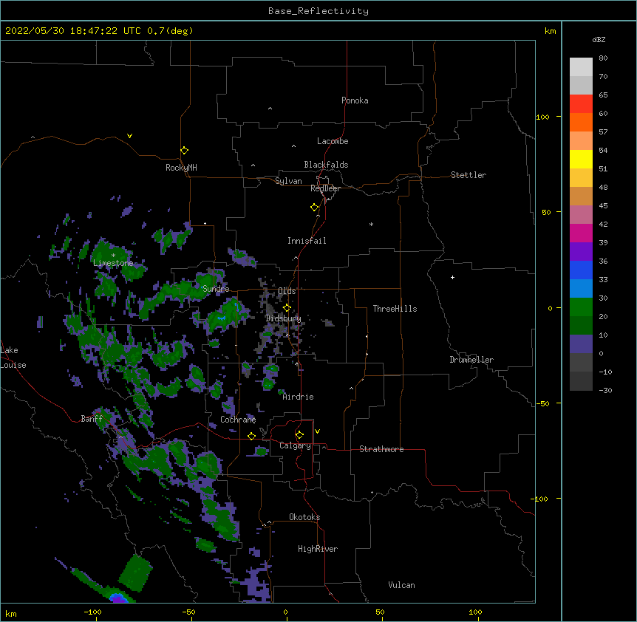Image resolution: width=637 pixels, height=622 pixels.
Task: Select the RedDeer city label
Action: [x=325, y=188]
